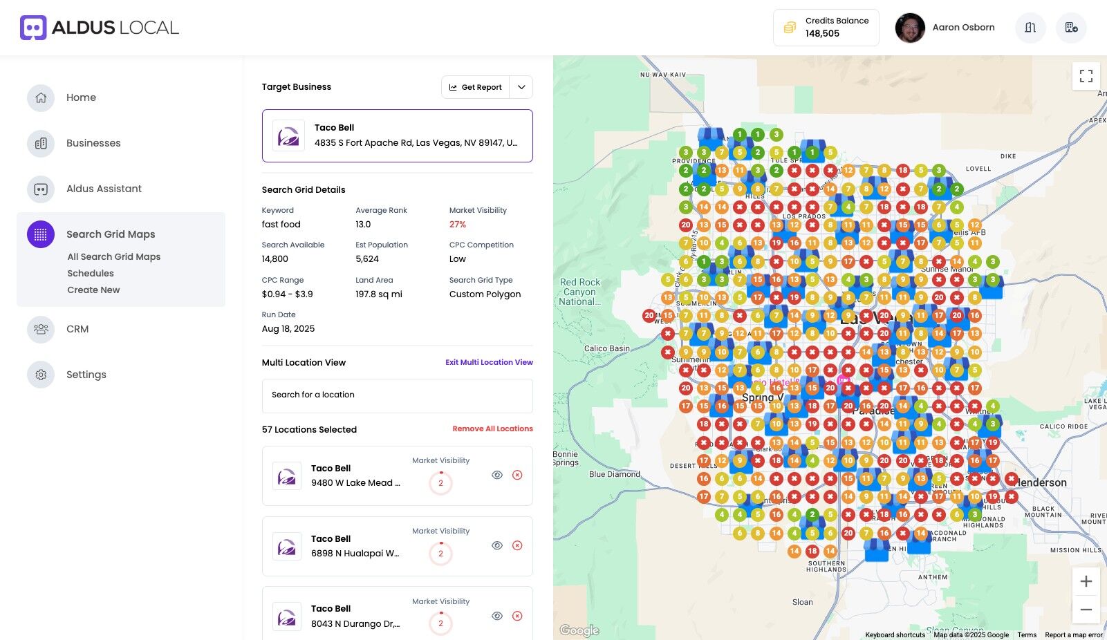Click the Anthem map label
The width and height of the screenshot is (1107, 640).
pos(933,577)
